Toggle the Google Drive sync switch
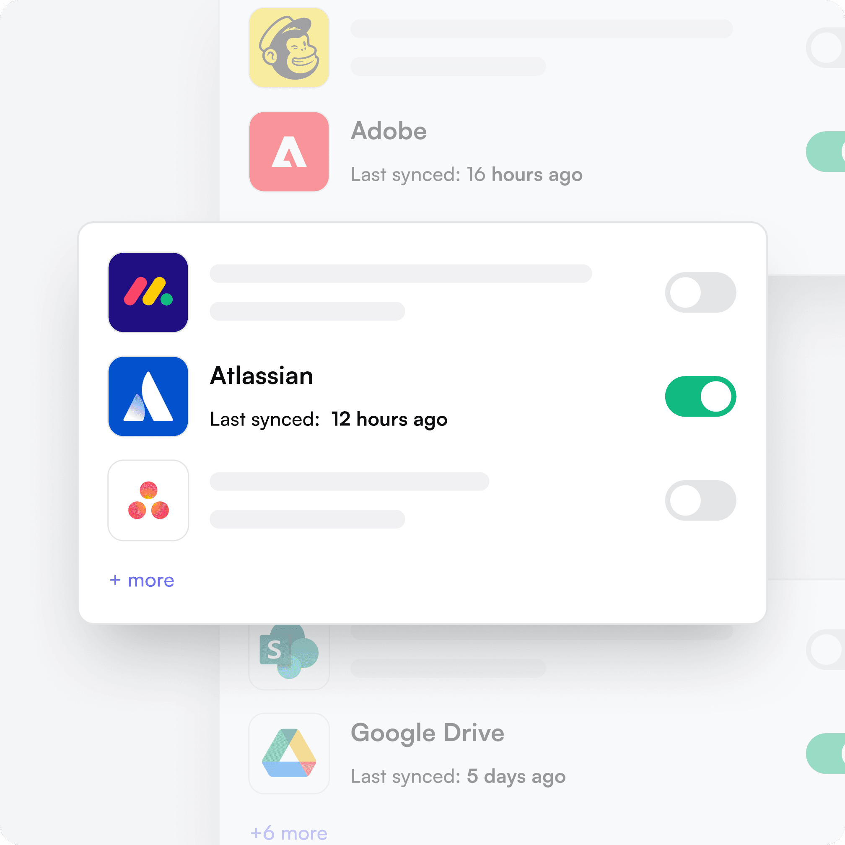The image size is (845, 845). [825, 753]
